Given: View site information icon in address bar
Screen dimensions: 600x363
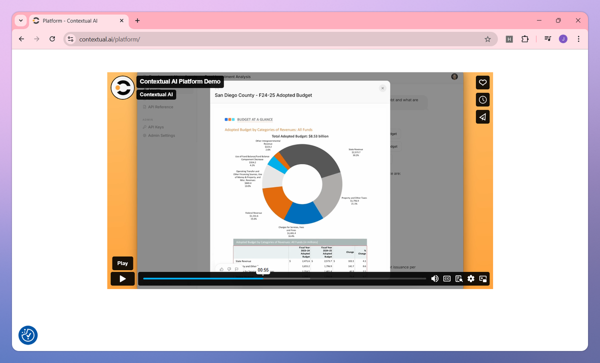Looking at the screenshot, I should pos(70,39).
